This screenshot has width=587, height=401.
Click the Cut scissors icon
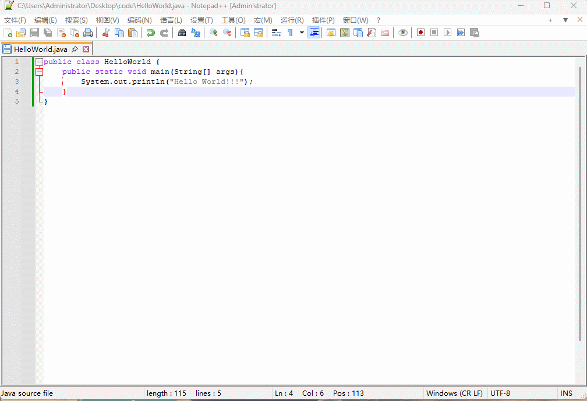105,33
